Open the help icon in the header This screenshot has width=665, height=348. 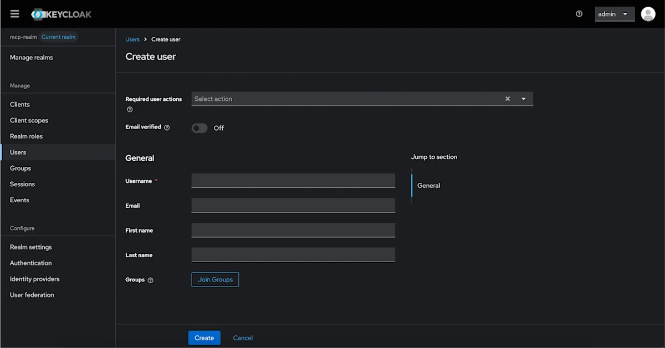coord(579,14)
